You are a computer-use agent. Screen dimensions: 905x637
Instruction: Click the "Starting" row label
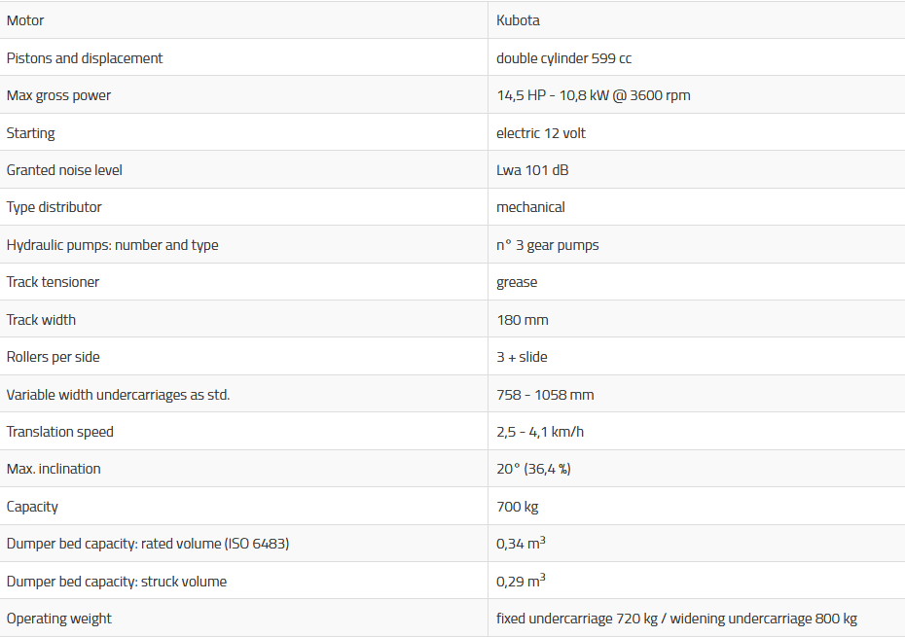tap(31, 133)
